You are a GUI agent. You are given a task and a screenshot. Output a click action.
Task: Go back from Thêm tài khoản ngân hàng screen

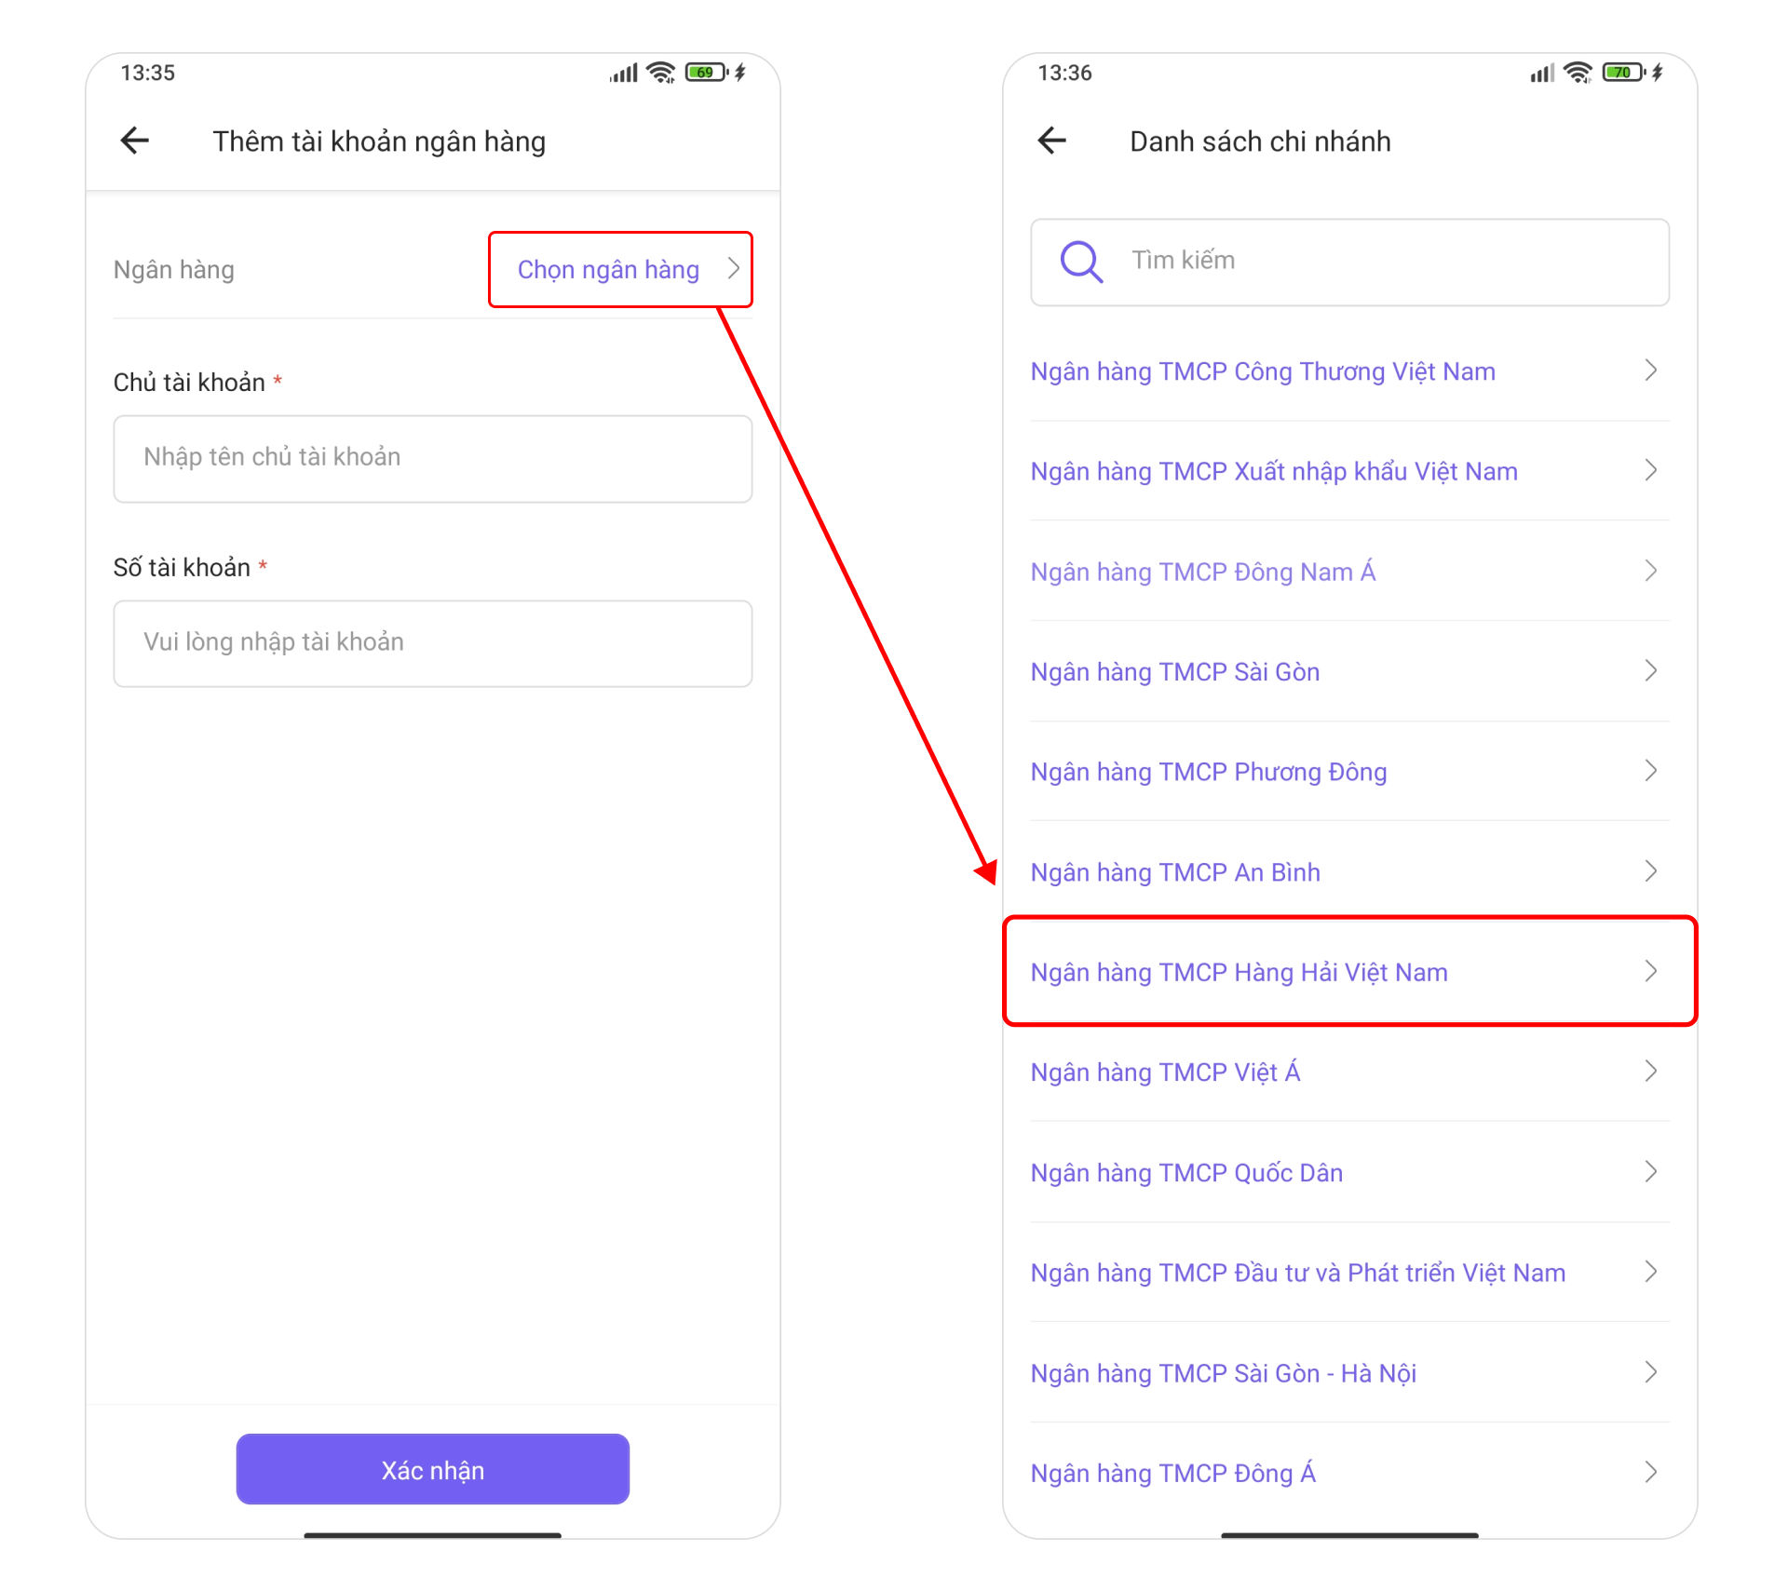coord(135,141)
